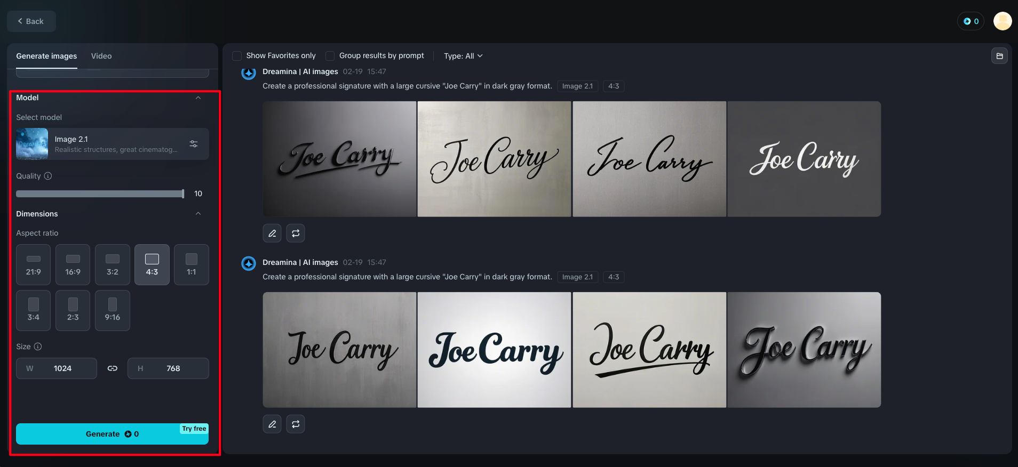Click the first result's Image 2.1 tag

coord(577,86)
